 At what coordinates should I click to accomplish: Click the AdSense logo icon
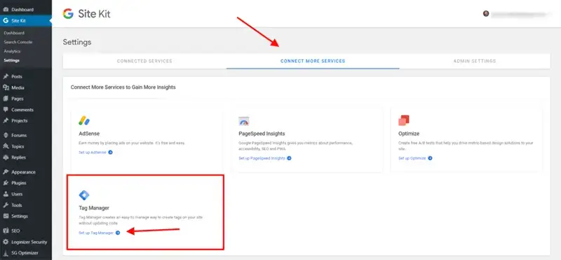tap(84, 120)
